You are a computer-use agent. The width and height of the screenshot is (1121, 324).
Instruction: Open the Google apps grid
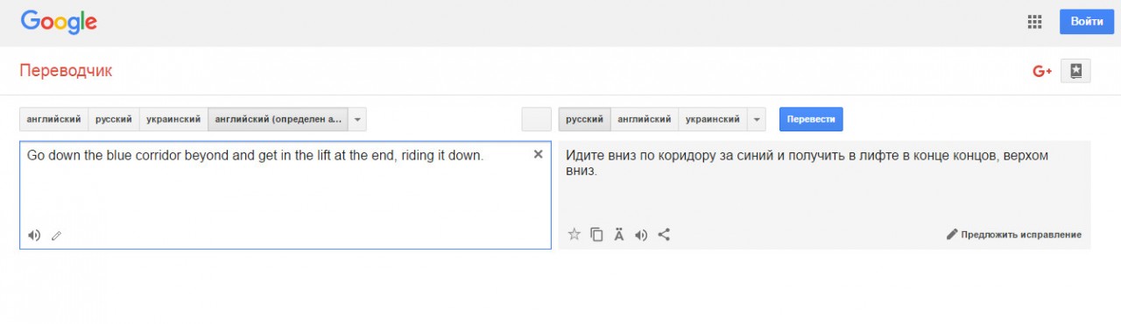tap(1034, 22)
